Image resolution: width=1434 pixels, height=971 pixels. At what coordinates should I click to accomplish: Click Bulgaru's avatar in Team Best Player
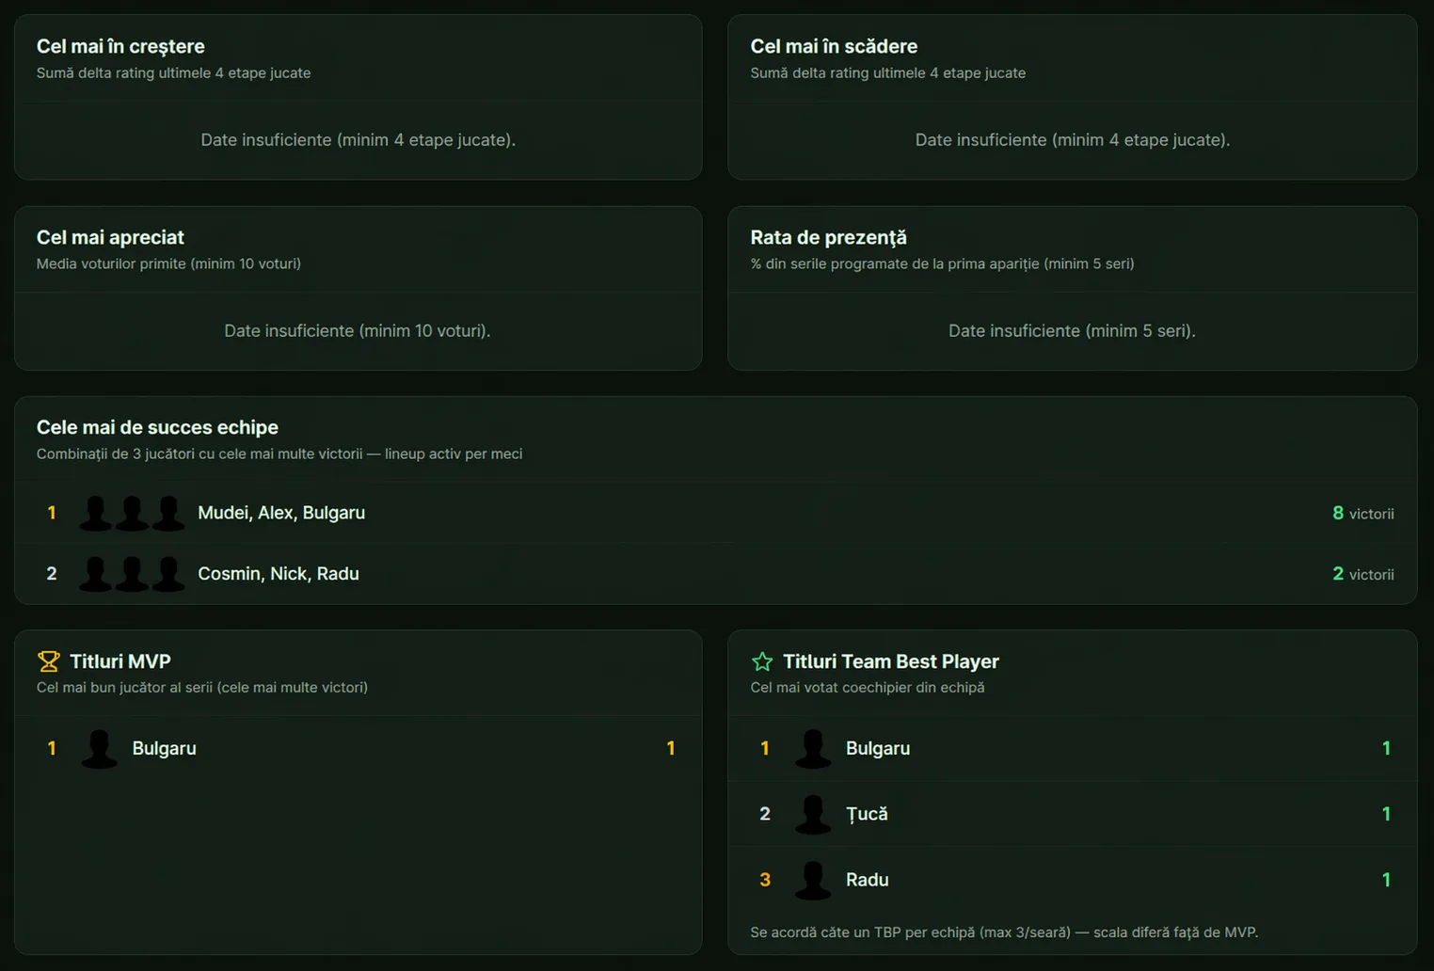pyautogui.click(x=813, y=749)
